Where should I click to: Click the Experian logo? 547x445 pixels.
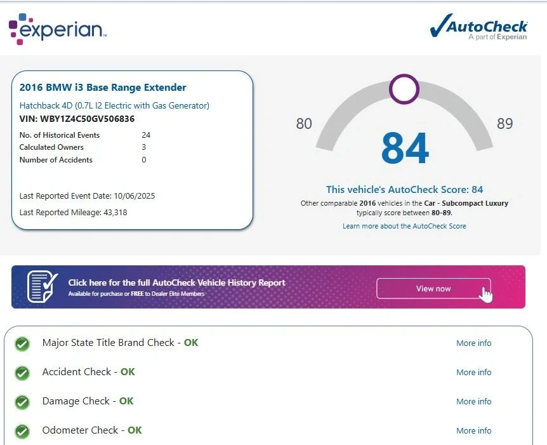58,29
